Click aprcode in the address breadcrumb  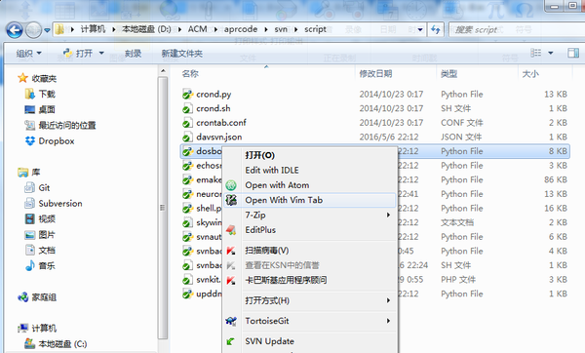[241, 29]
